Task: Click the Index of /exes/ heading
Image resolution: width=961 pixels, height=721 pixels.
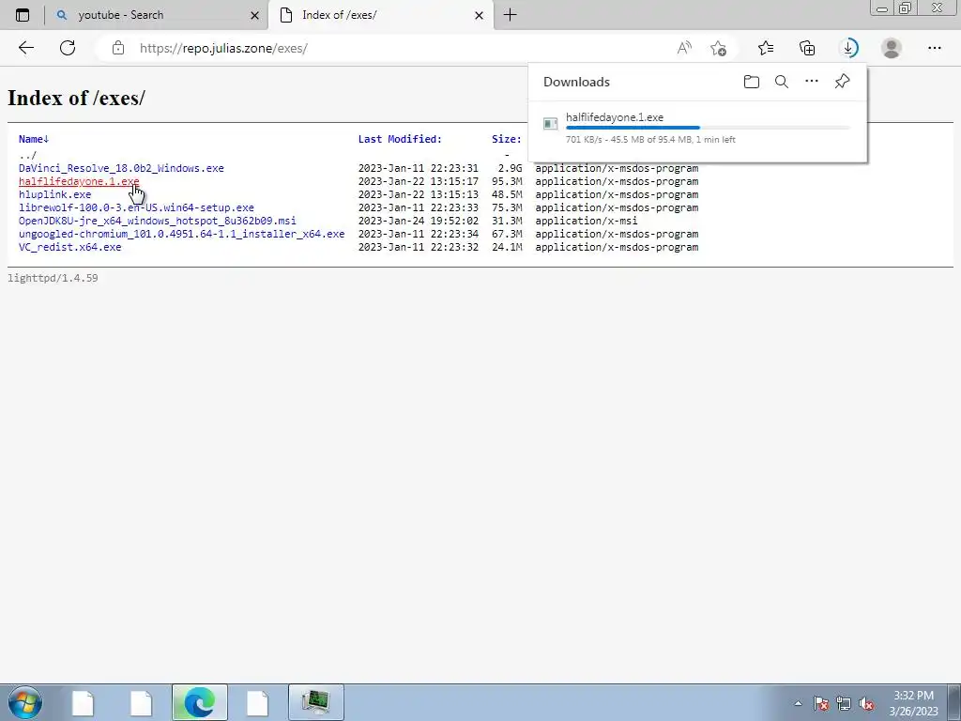Action: pyautogui.click(x=77, y=98)
